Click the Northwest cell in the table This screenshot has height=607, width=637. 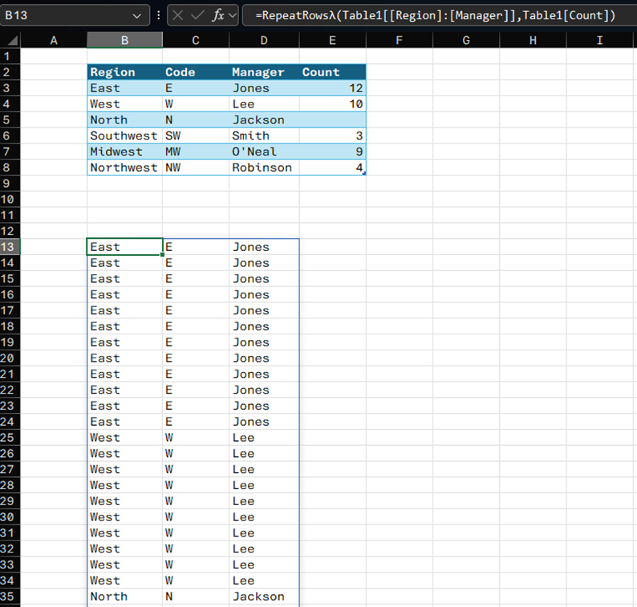click(124, 168)
